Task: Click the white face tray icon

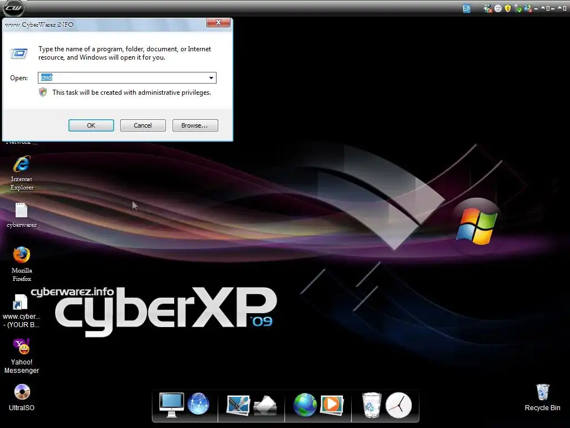Action: tap(498, 8)
